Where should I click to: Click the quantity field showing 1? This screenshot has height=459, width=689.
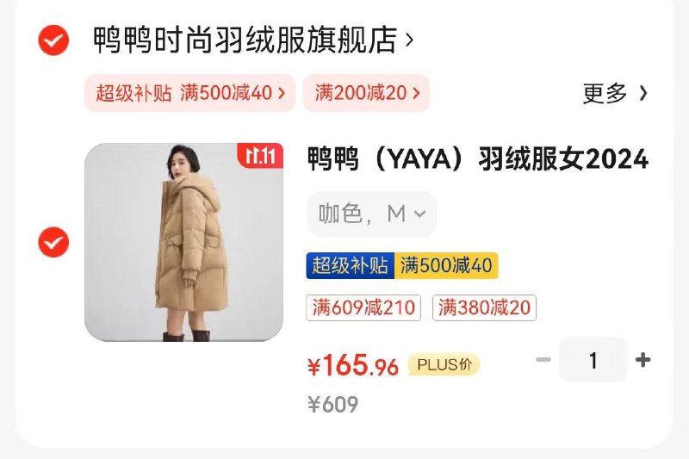593,360
